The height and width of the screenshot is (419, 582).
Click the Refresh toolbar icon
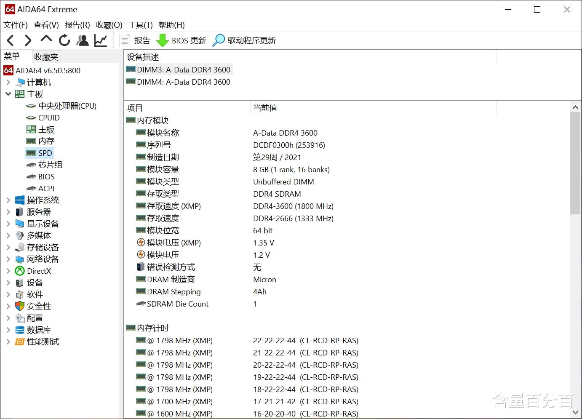coord(64,40)
